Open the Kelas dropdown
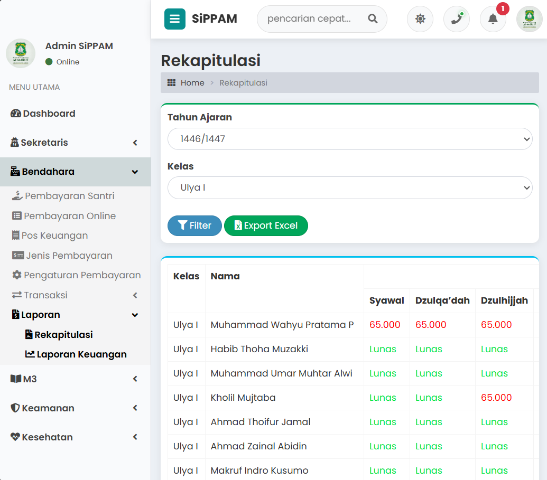This screenshot has width=547, height=480. (x=349, y=187)
